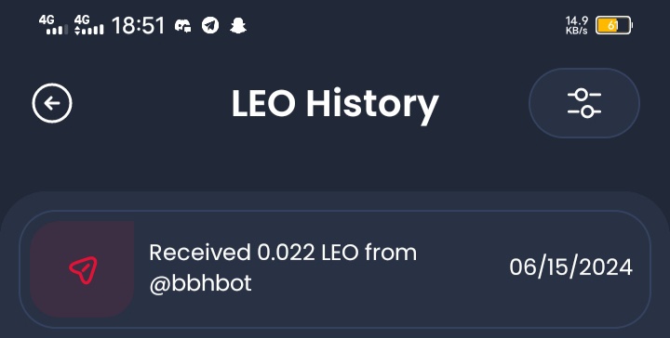Tap the "Received 0.022 LEO from" text
The image size is (670, 338).
coord(283,253)
